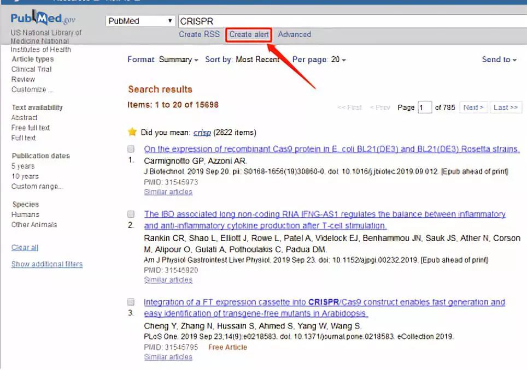Filter by Free full text

point(31,128)
